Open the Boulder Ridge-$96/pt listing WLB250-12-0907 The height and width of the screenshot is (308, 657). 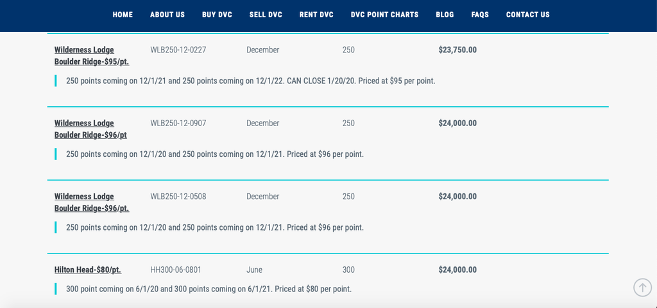click(90, 129)
